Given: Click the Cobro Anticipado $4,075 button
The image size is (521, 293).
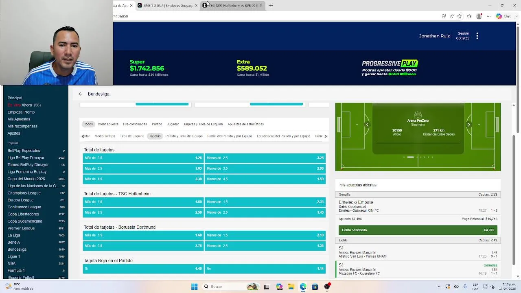Looking at the screenshot, I should pos(418,230).
